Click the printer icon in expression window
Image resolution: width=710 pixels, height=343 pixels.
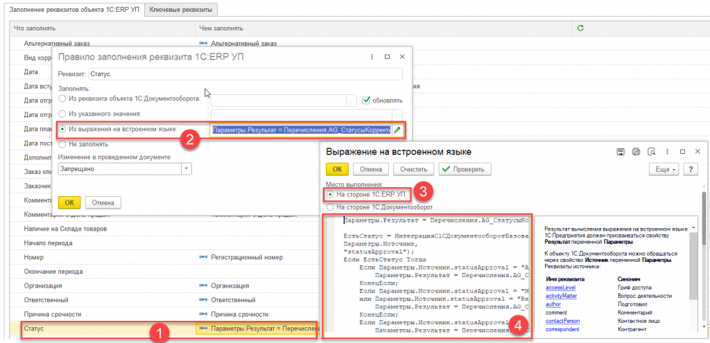(637, 152)
